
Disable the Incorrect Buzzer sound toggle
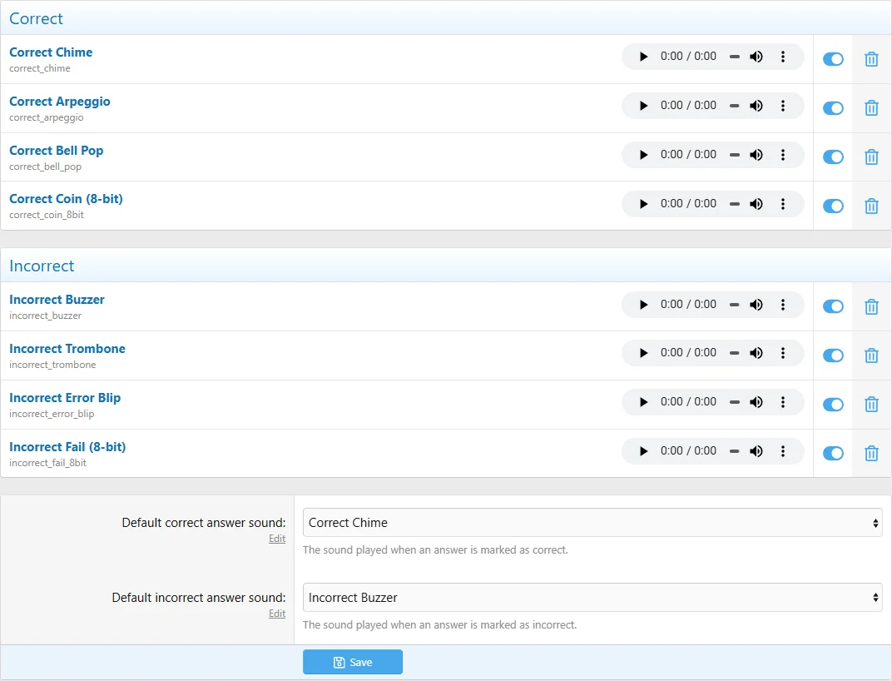[833, 307]
